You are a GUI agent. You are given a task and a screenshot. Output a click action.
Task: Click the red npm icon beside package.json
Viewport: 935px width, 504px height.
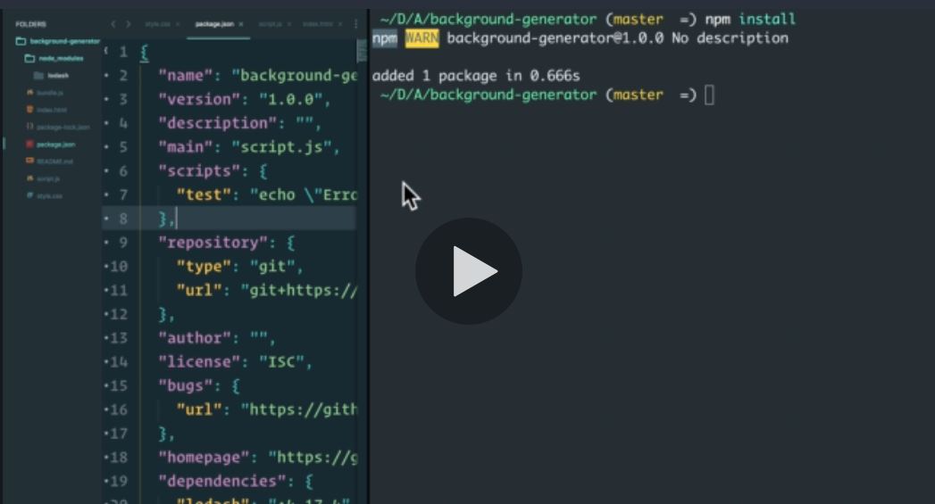tap(29, 145)
